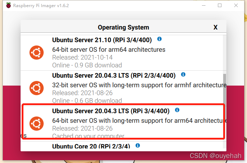Click the Ubuntu Server 21.10 logo icon
Screen dimensions: 247x163
point(37,53)
